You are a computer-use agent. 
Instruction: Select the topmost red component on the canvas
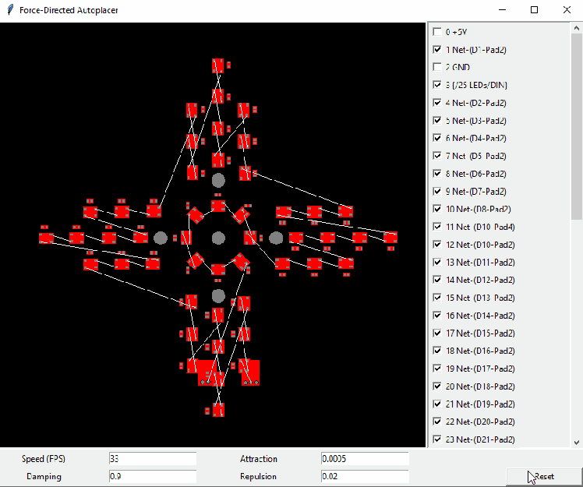point(218,66)
